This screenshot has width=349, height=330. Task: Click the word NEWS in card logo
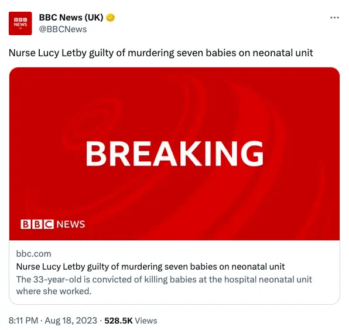coord(71,224)
